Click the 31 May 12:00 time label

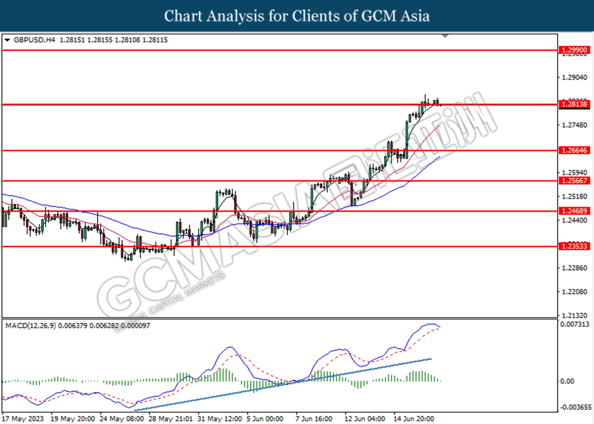220,419
